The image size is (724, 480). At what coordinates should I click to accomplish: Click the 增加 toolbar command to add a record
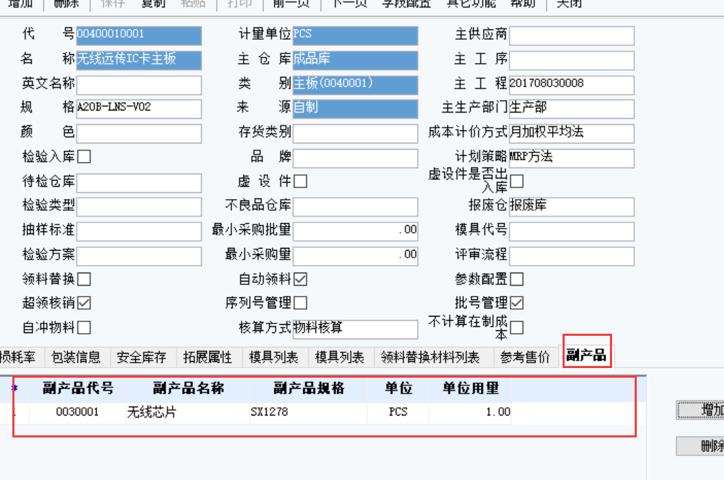[x=19, y=3]
